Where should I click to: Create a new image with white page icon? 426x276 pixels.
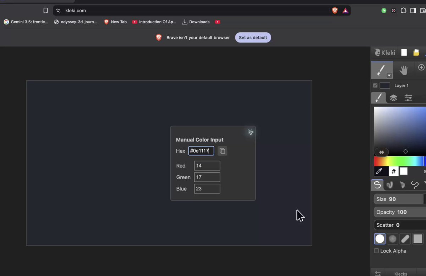point(404,52)
